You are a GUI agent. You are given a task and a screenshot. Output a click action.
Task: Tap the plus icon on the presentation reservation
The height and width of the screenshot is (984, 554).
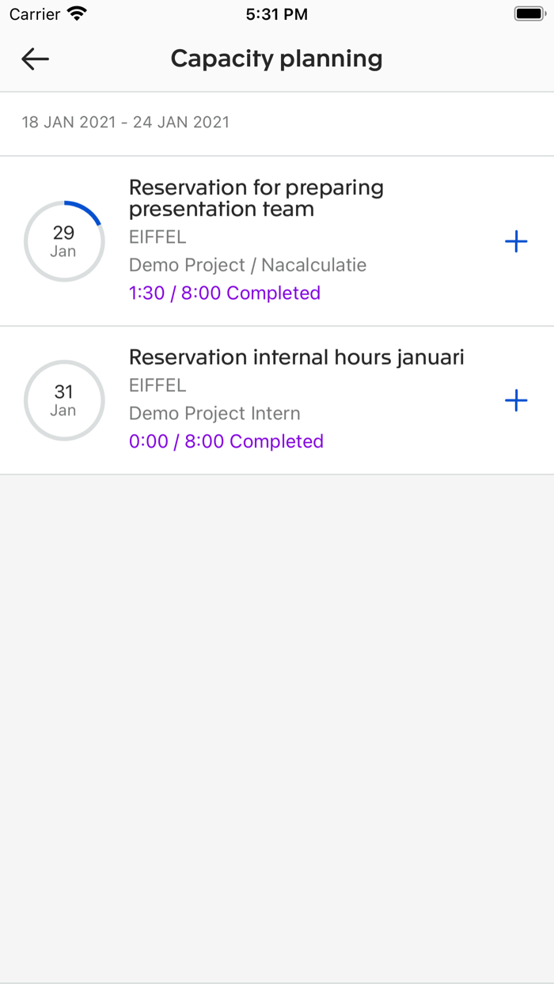[x=515, y=241]
